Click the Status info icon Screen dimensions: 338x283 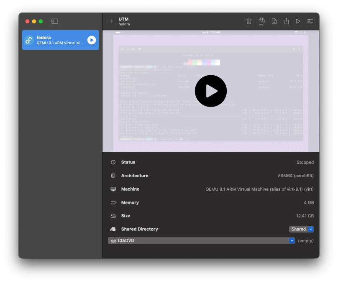(x=113, y=162)
